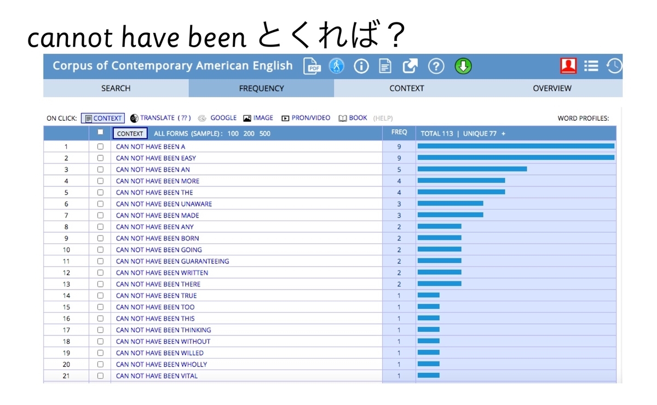
Task: Switch to the FREQUENCY tab
Action: (262, 88)
